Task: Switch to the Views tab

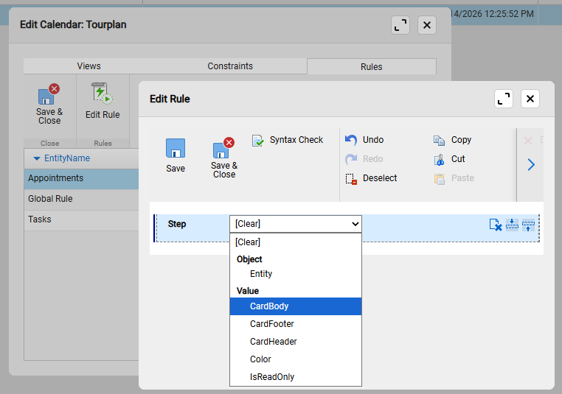Action: [x=89, y=66]
